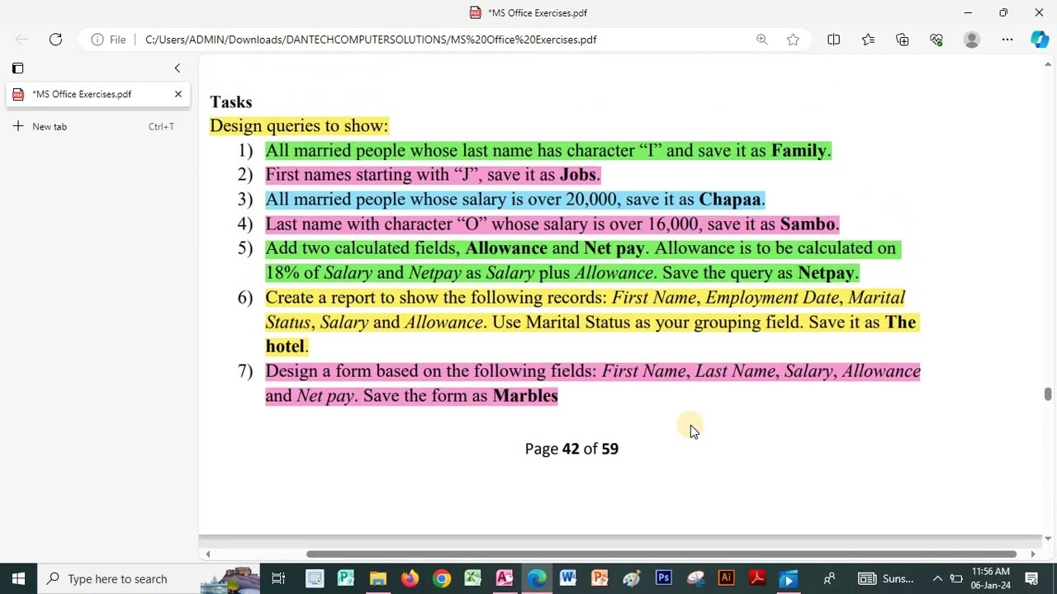Open the Favorites list icon
Image resolution: width=1057 pixels, height=594 pixels.
click(868, 40)
